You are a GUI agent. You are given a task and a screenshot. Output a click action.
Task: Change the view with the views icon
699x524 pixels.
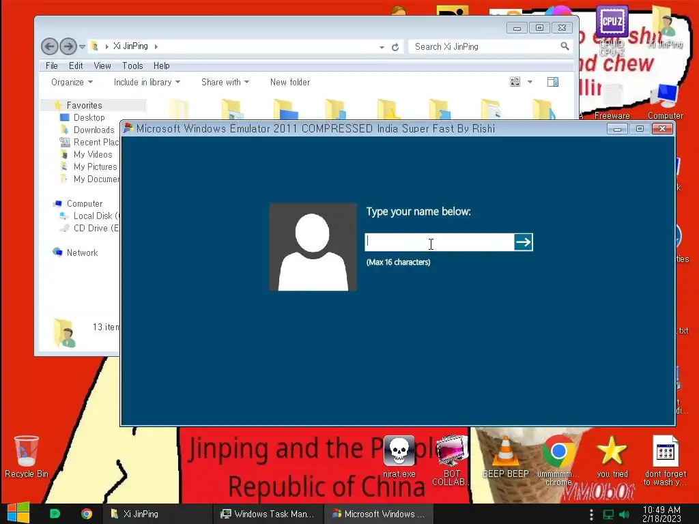coord(515,82)
